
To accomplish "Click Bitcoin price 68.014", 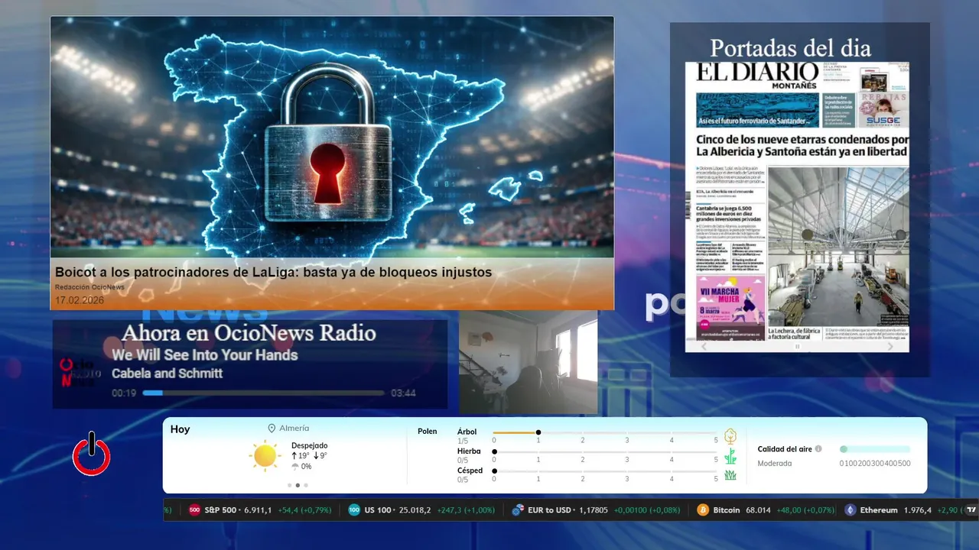I will point(758,510).
